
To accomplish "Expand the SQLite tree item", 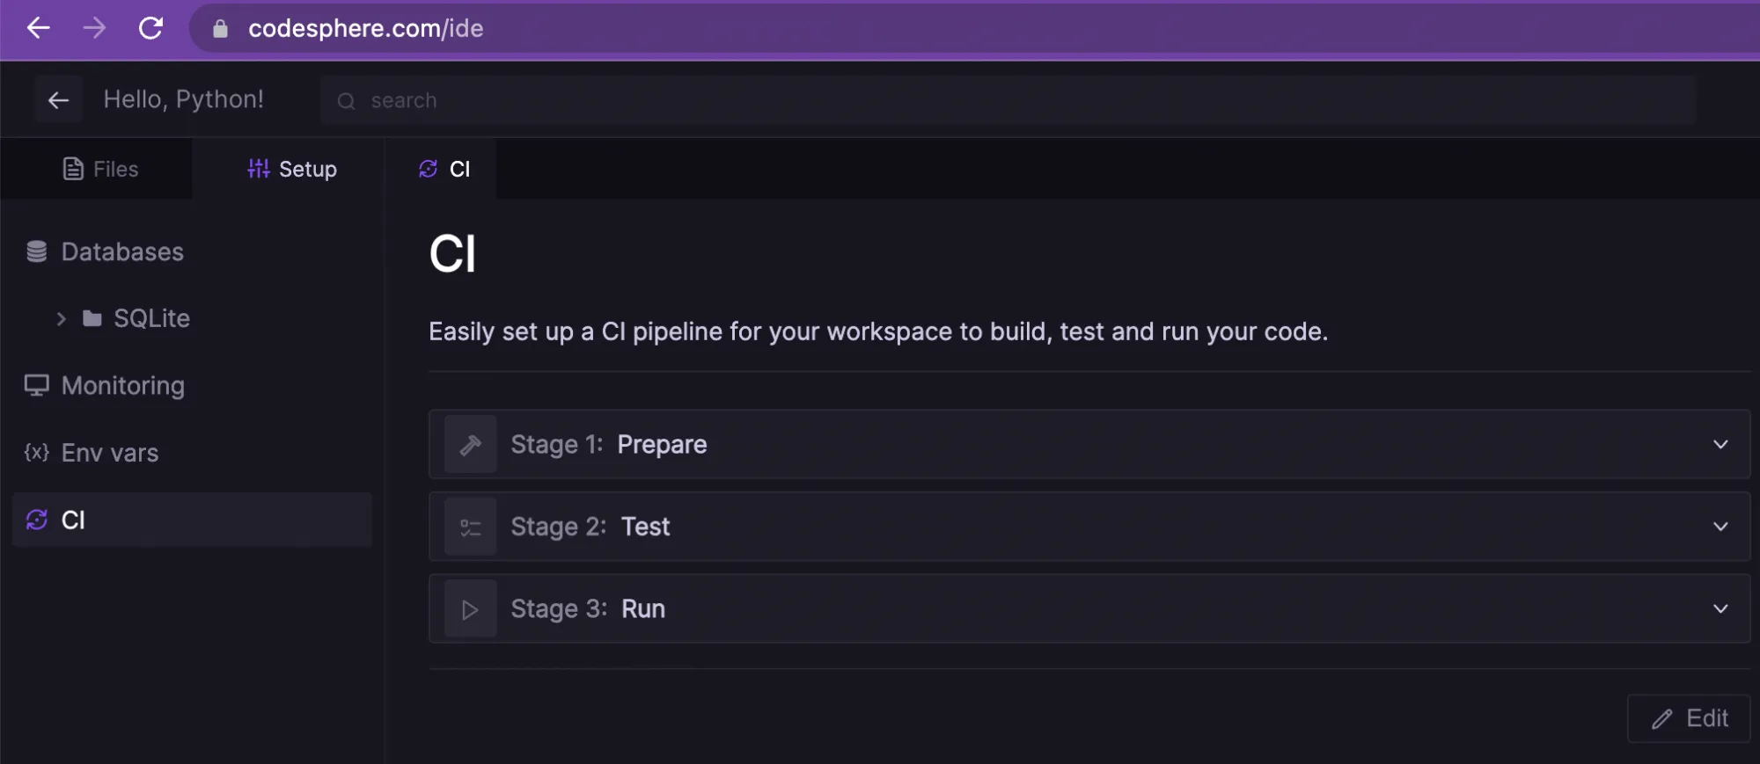I will (60, 317).
